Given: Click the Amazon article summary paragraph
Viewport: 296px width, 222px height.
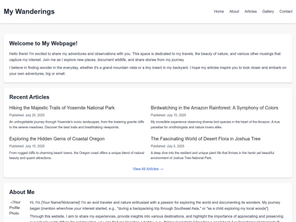Looking at the screenshot, I should (215, 124).
